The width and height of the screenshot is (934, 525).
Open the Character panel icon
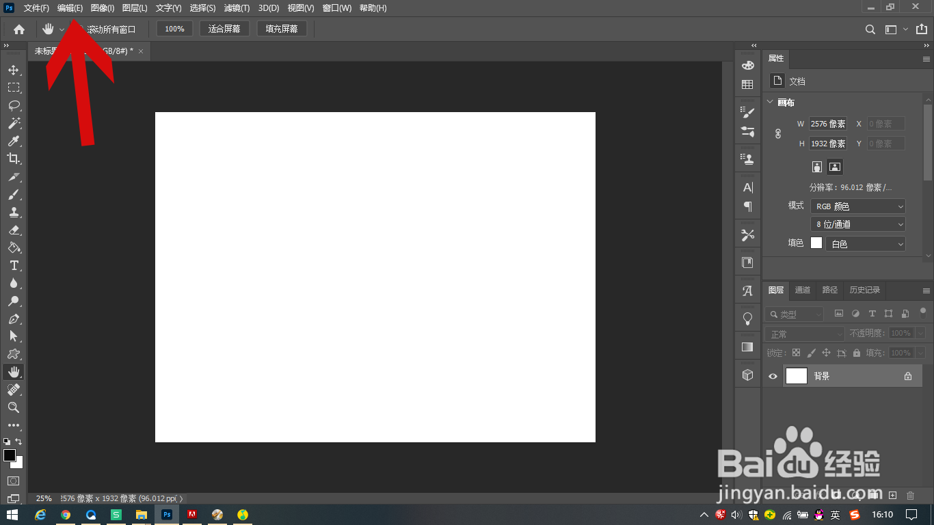coord(747,187)
